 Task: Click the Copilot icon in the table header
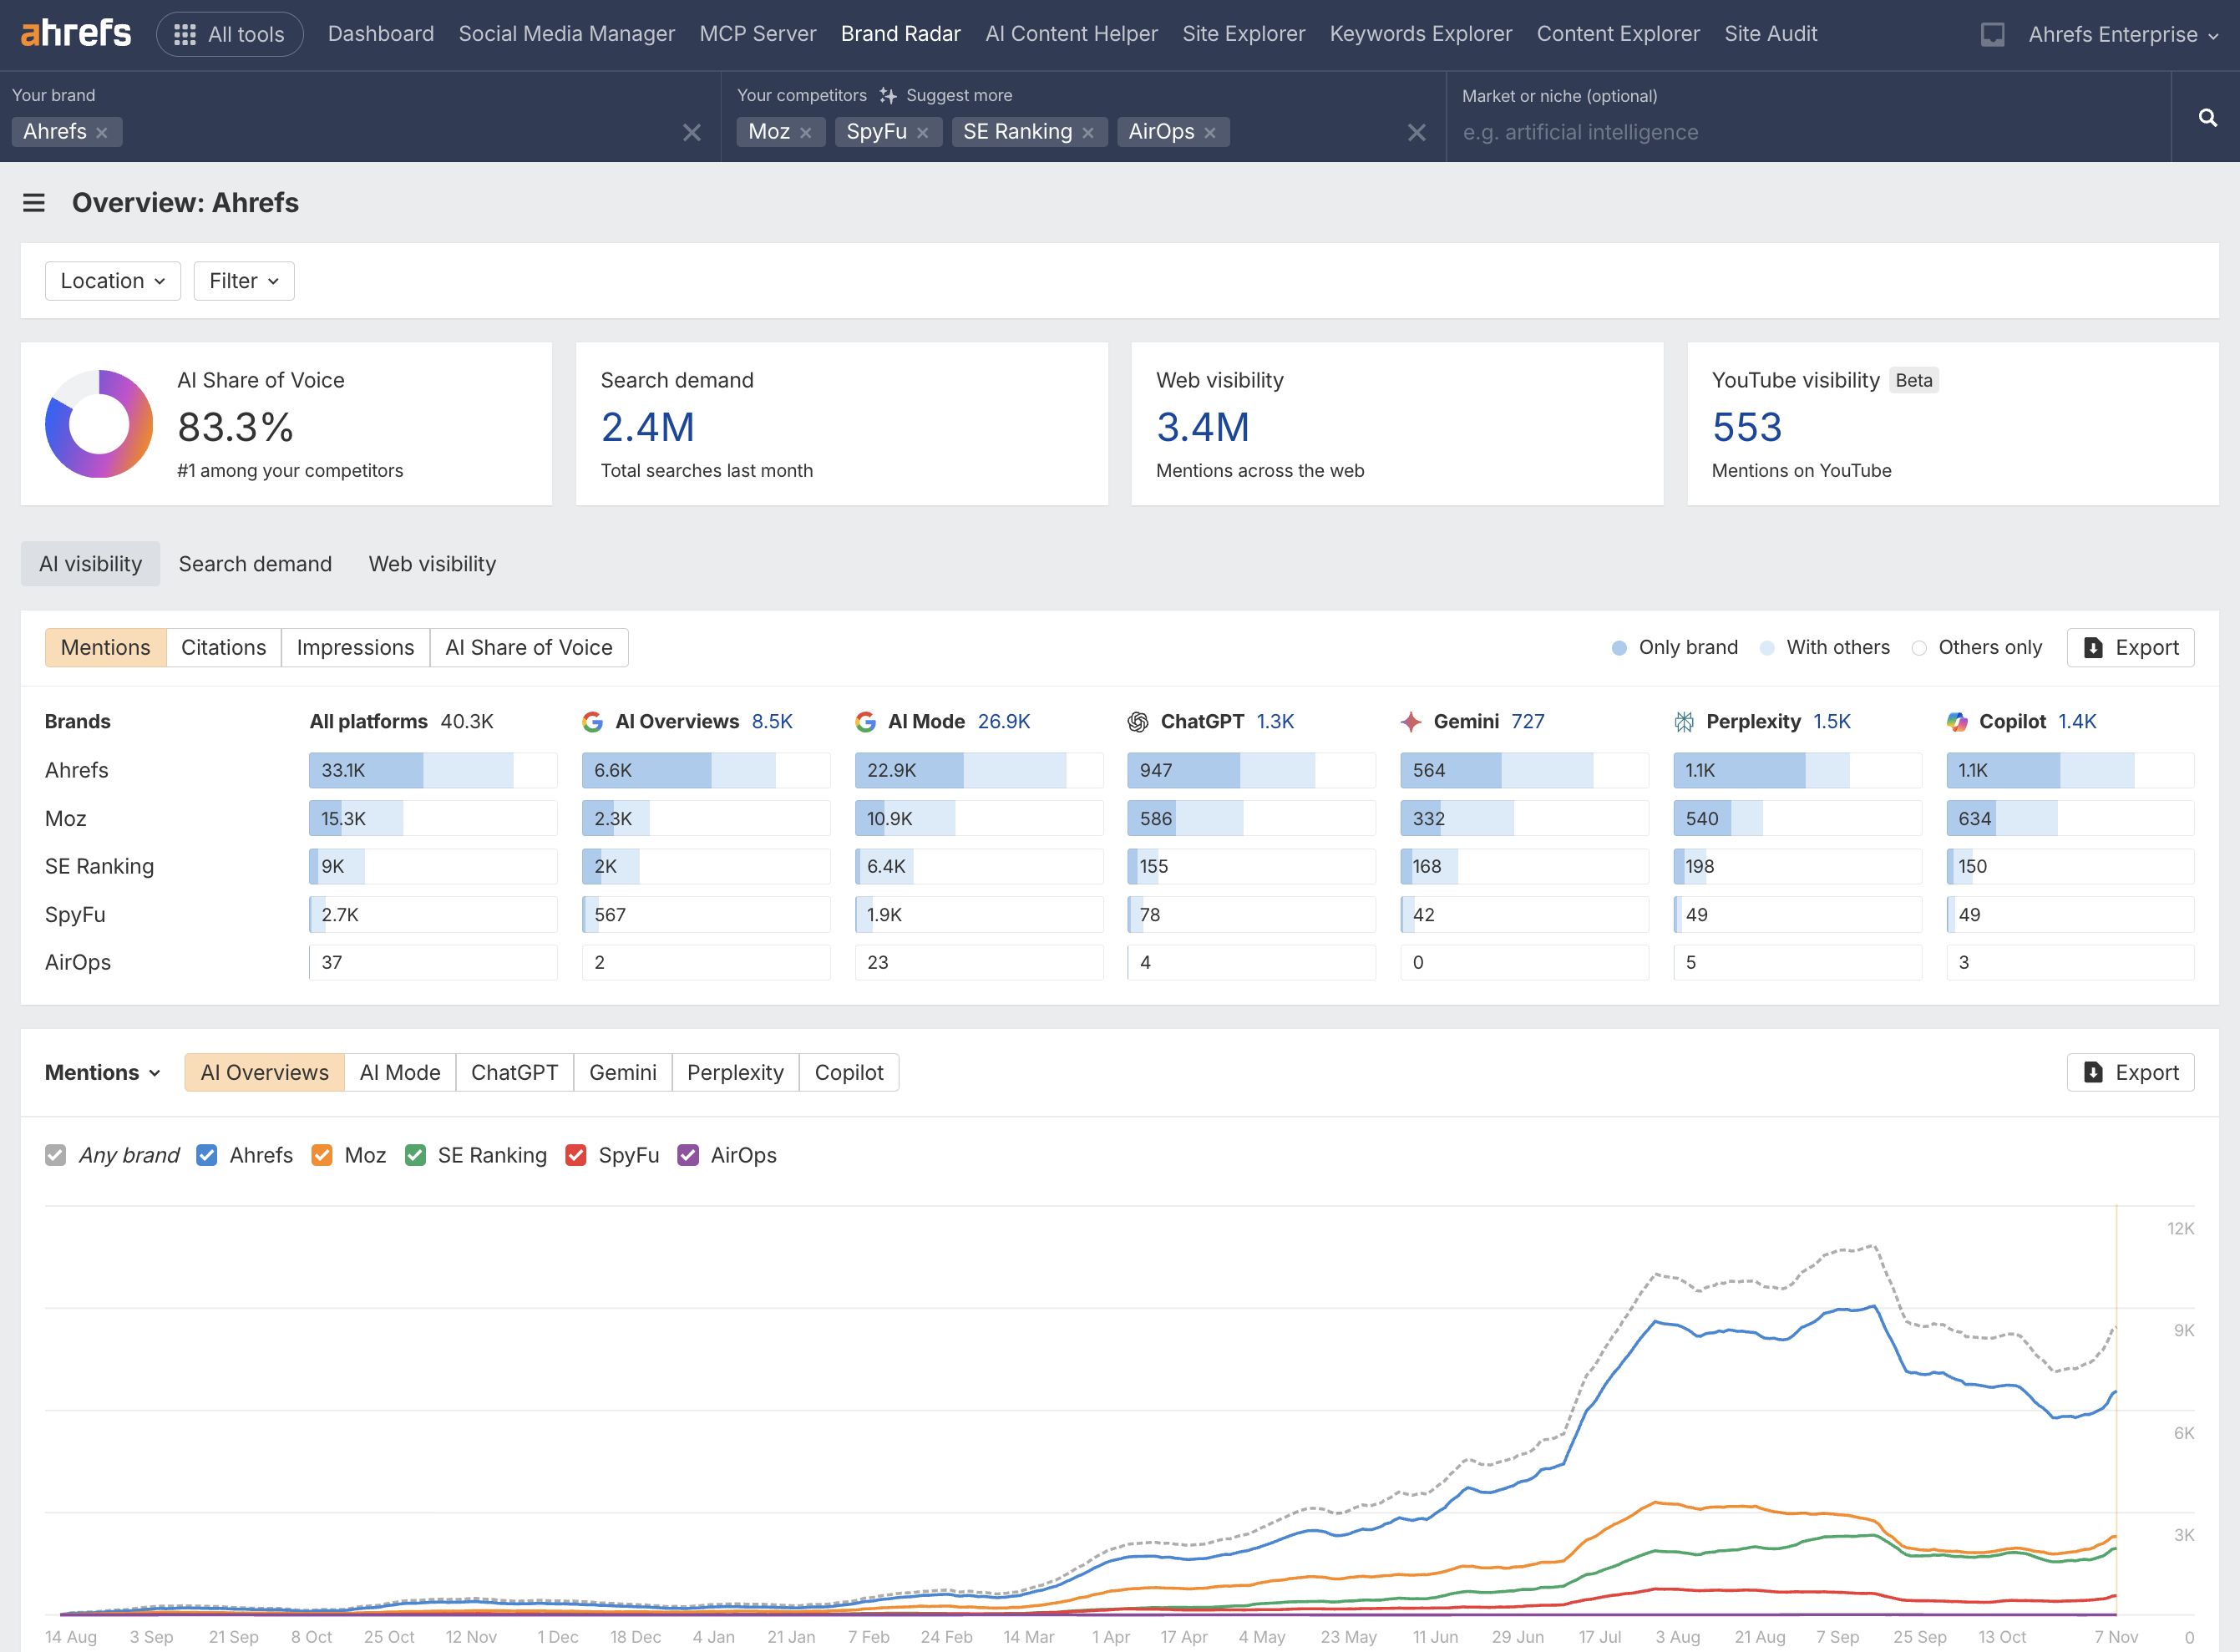click(1957, 721)
